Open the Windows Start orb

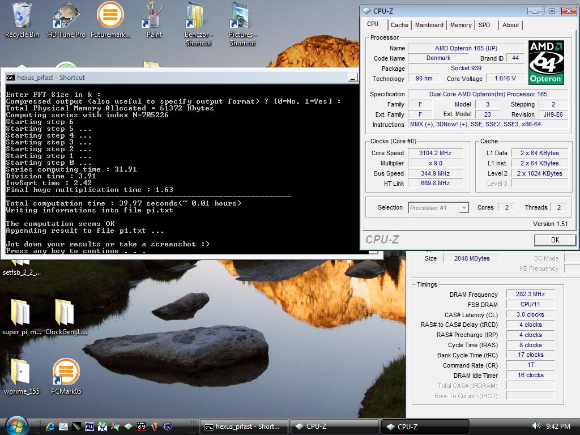click(16, 426)
